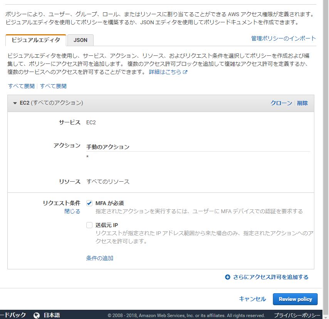Click すべてのリソース value
This screenshot has height=319, width=329.
click(x=108, y=182)
